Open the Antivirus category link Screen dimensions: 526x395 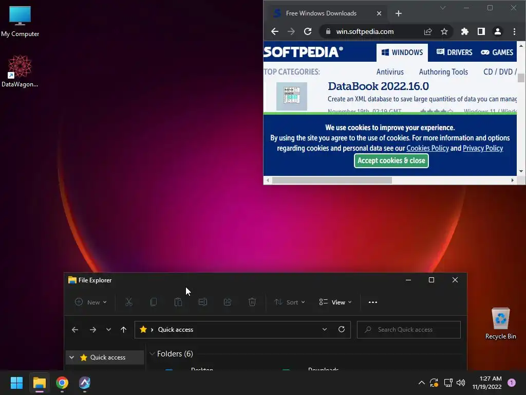(390, 72)
